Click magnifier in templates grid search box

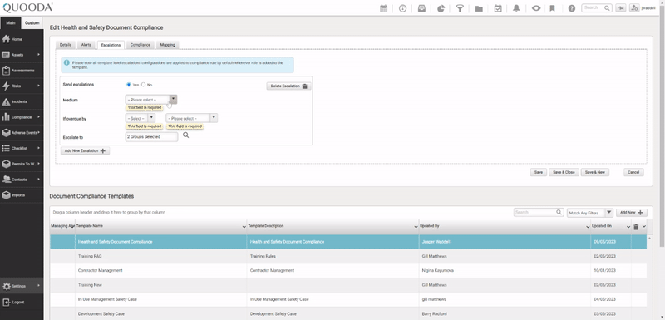coord(559,212)
